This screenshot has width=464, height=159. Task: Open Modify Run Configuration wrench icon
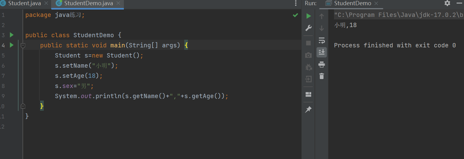point(308,28)
